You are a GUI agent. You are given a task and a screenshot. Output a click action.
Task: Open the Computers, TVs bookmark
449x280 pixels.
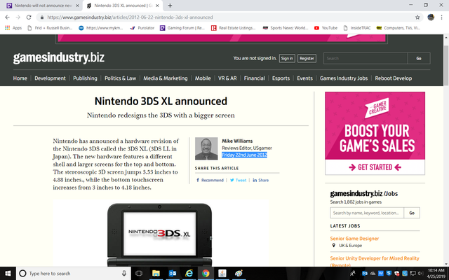pyautogui.click(x=398, y=28)
